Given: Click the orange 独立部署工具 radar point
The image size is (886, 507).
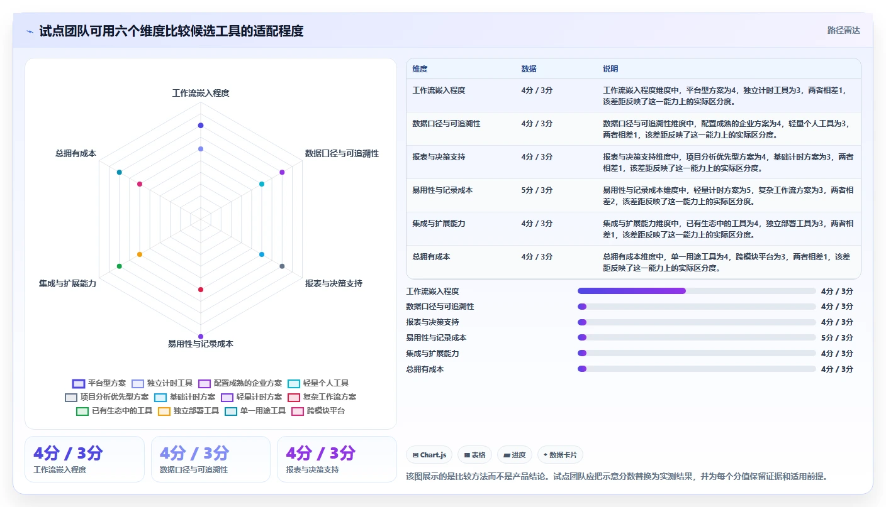Looking at the screenshot, I should (140, 254).
